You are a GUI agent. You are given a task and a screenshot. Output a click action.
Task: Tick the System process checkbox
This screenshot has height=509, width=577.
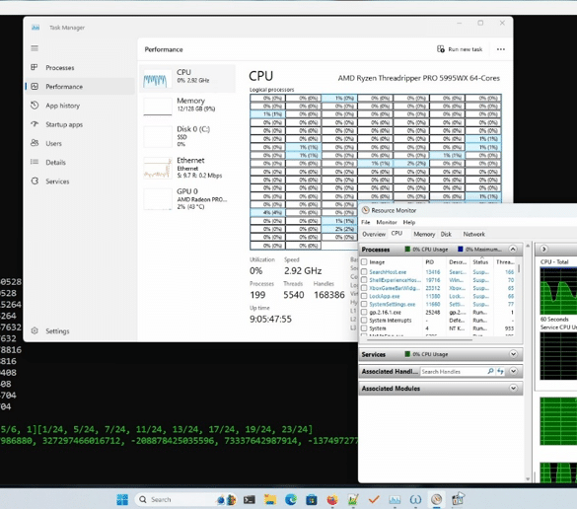(364, 328)
